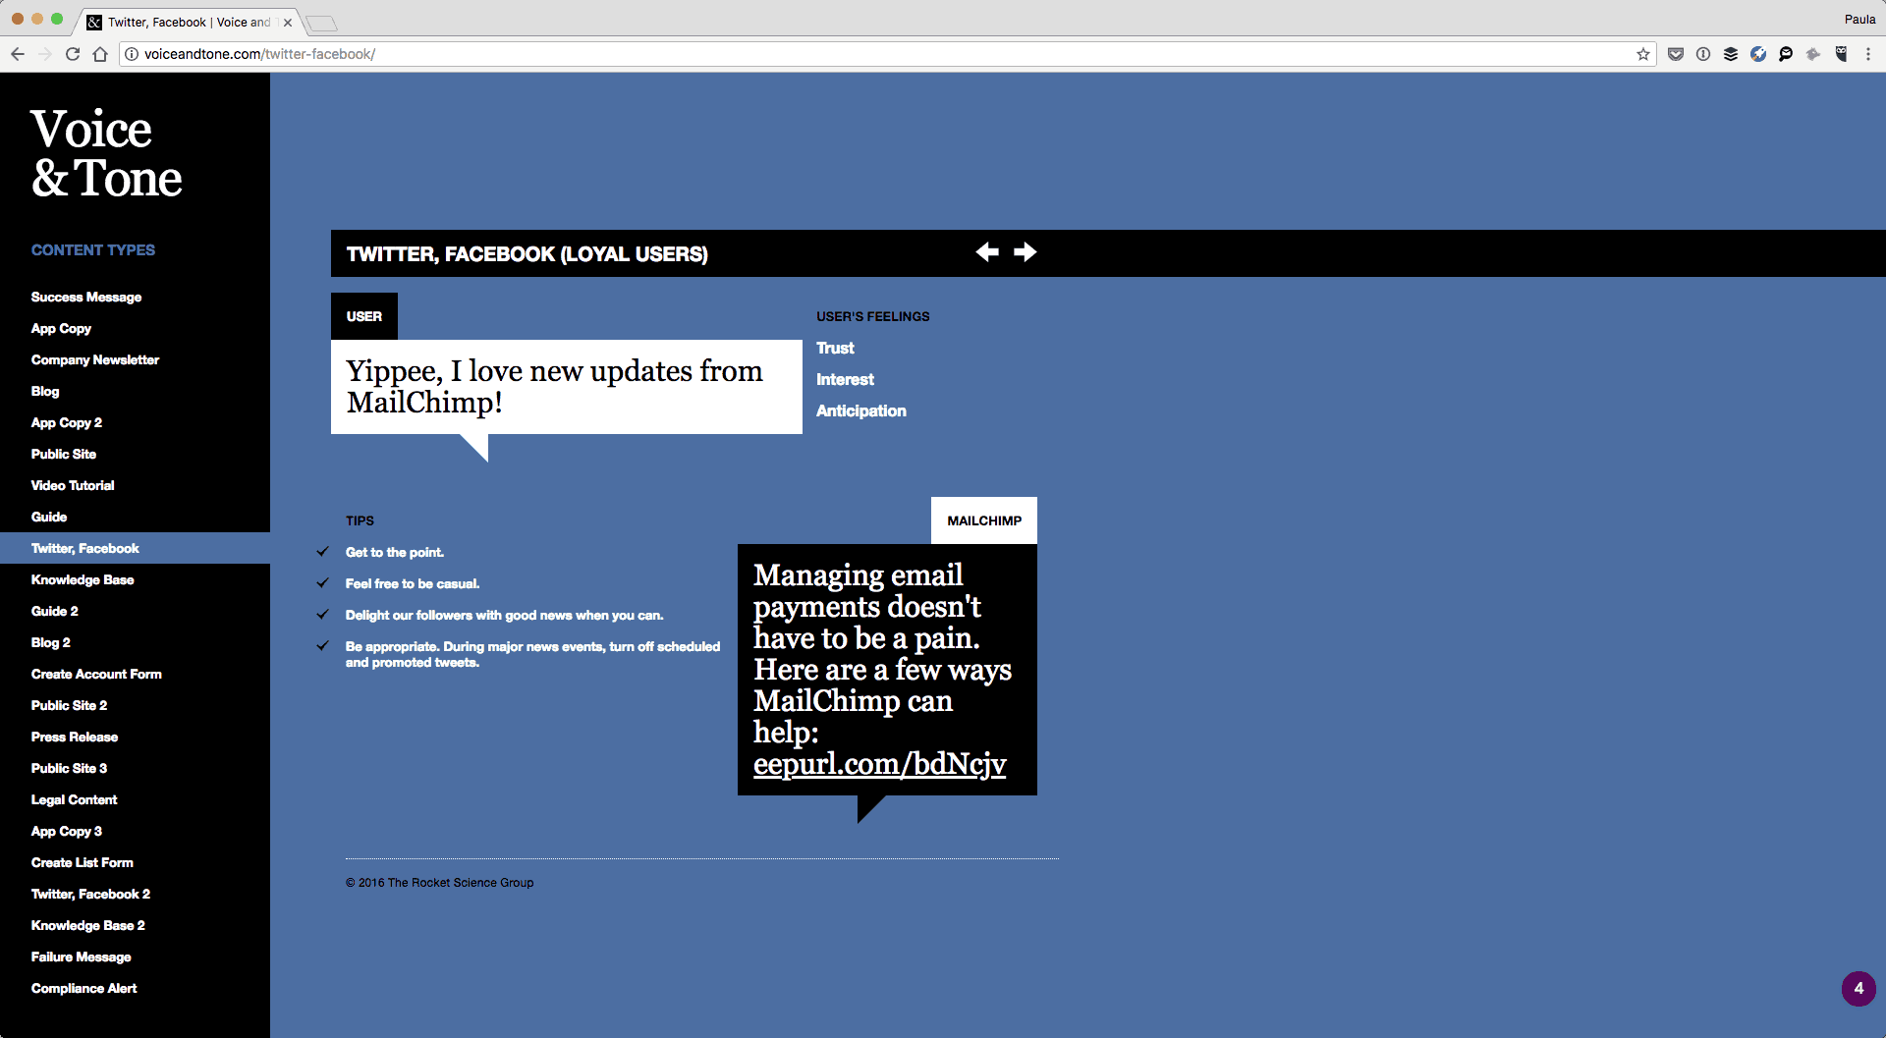Select Video Tutorial in sidebar
This screenshot has height=1038, width=1886.
[73, 485]
